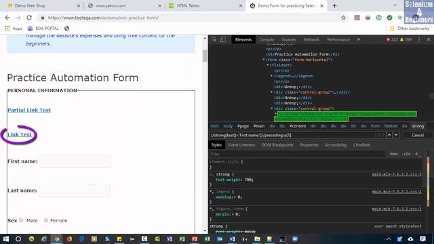
Task: Expand the first collapsed control-group div
Action: point(271,92)
